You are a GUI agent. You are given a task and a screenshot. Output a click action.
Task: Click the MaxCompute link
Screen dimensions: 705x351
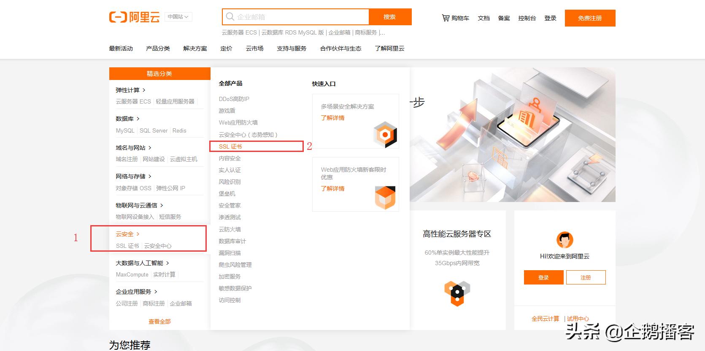click(x=132, y=274)
